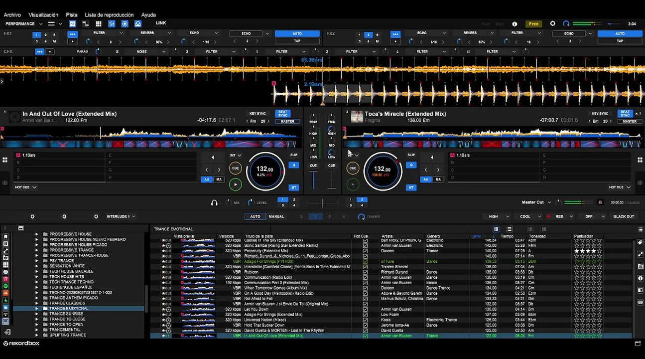
Task: Open the FX panel icon in top toolbar
Action: click(73, 23)
